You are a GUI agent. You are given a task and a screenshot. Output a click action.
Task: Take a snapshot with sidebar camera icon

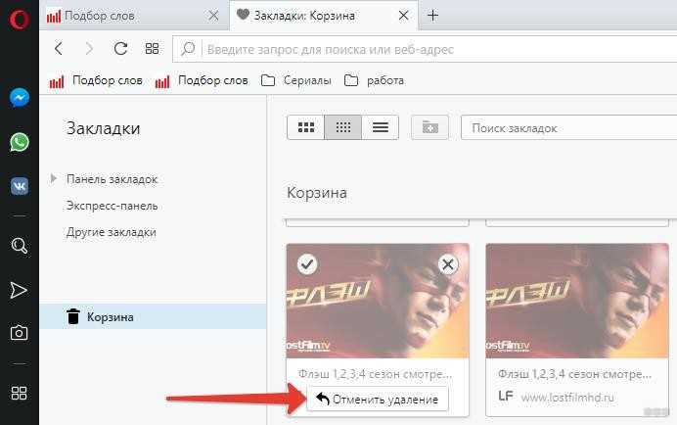(x=19, y=333)
